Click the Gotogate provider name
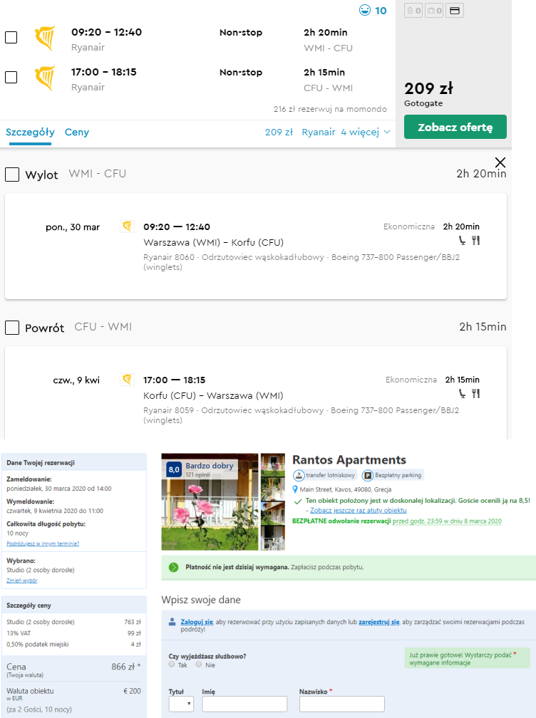 click(423, 103)
